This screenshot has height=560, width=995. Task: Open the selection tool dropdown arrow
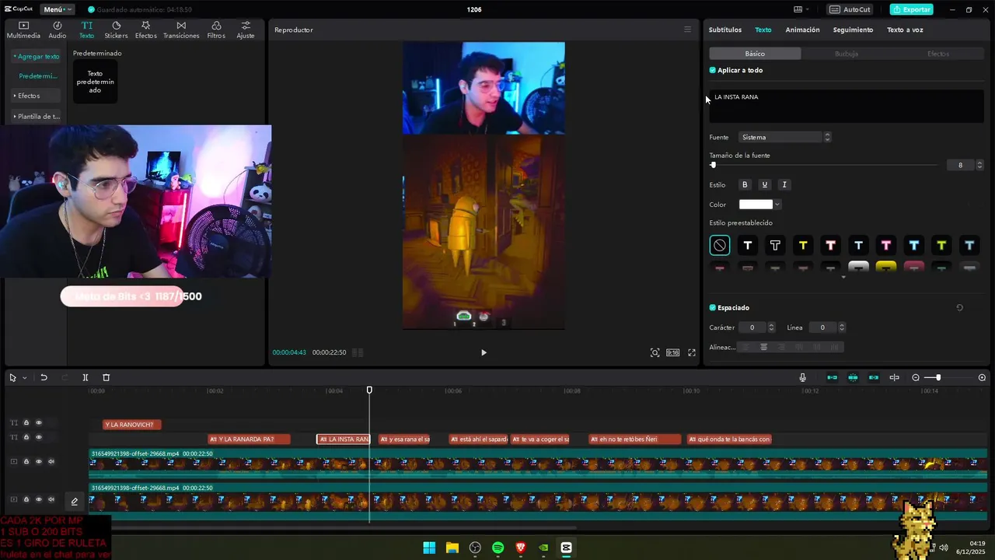click(24, 378)
